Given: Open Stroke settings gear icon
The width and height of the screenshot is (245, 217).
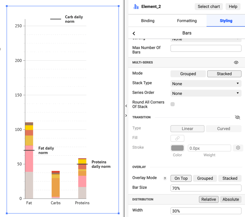Looking at the screenshot, I should [238, 148].
